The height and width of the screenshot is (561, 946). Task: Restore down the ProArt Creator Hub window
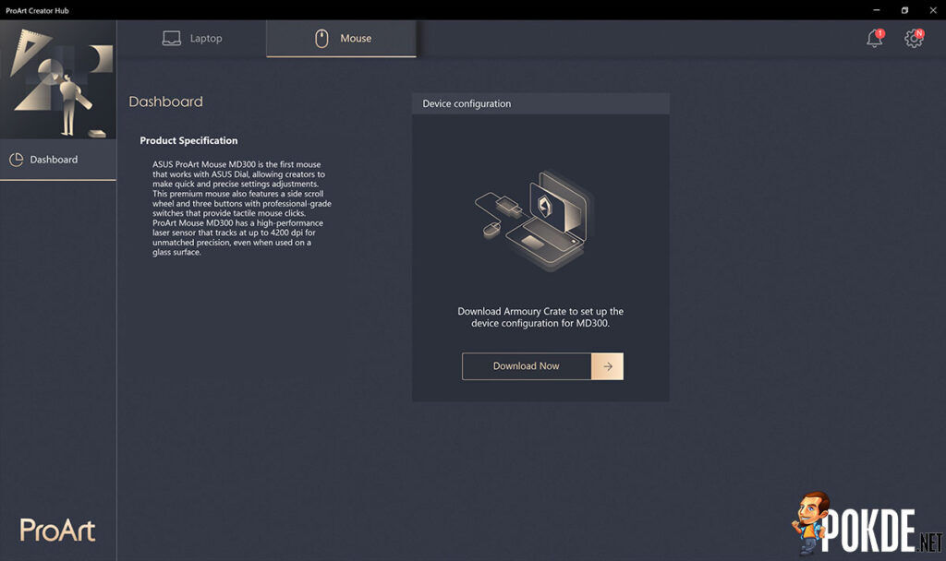[904, 10]
